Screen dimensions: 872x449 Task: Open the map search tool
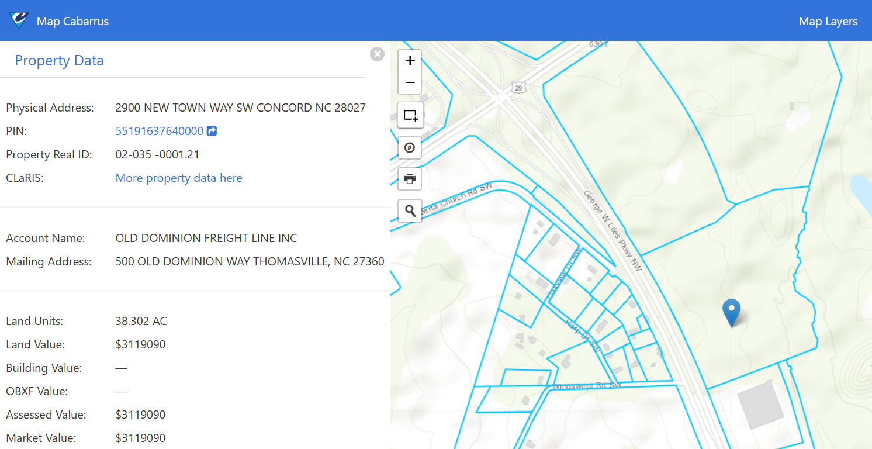coord(410,210)
